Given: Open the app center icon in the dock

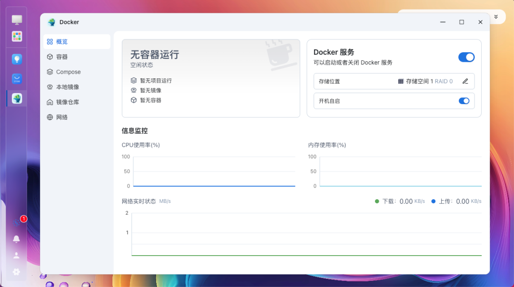Looking at the screenshot, I should coord(17,36).
